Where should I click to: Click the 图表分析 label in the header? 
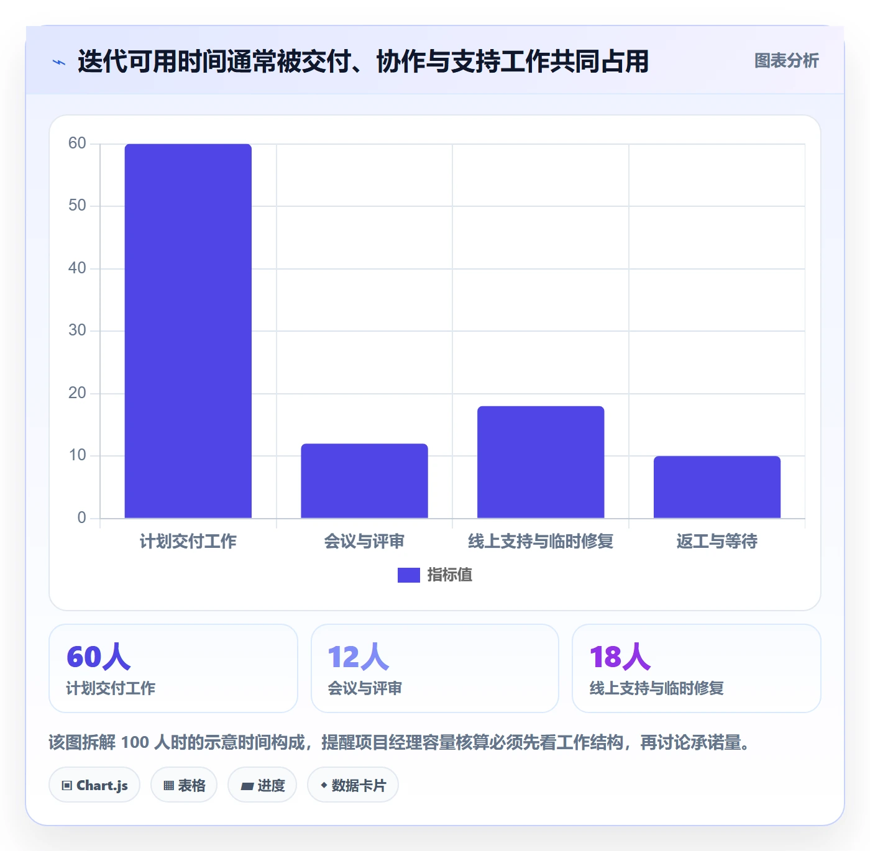coord(787,61)
